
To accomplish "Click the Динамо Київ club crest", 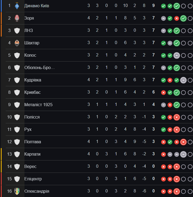I will (x=17, y=6).
